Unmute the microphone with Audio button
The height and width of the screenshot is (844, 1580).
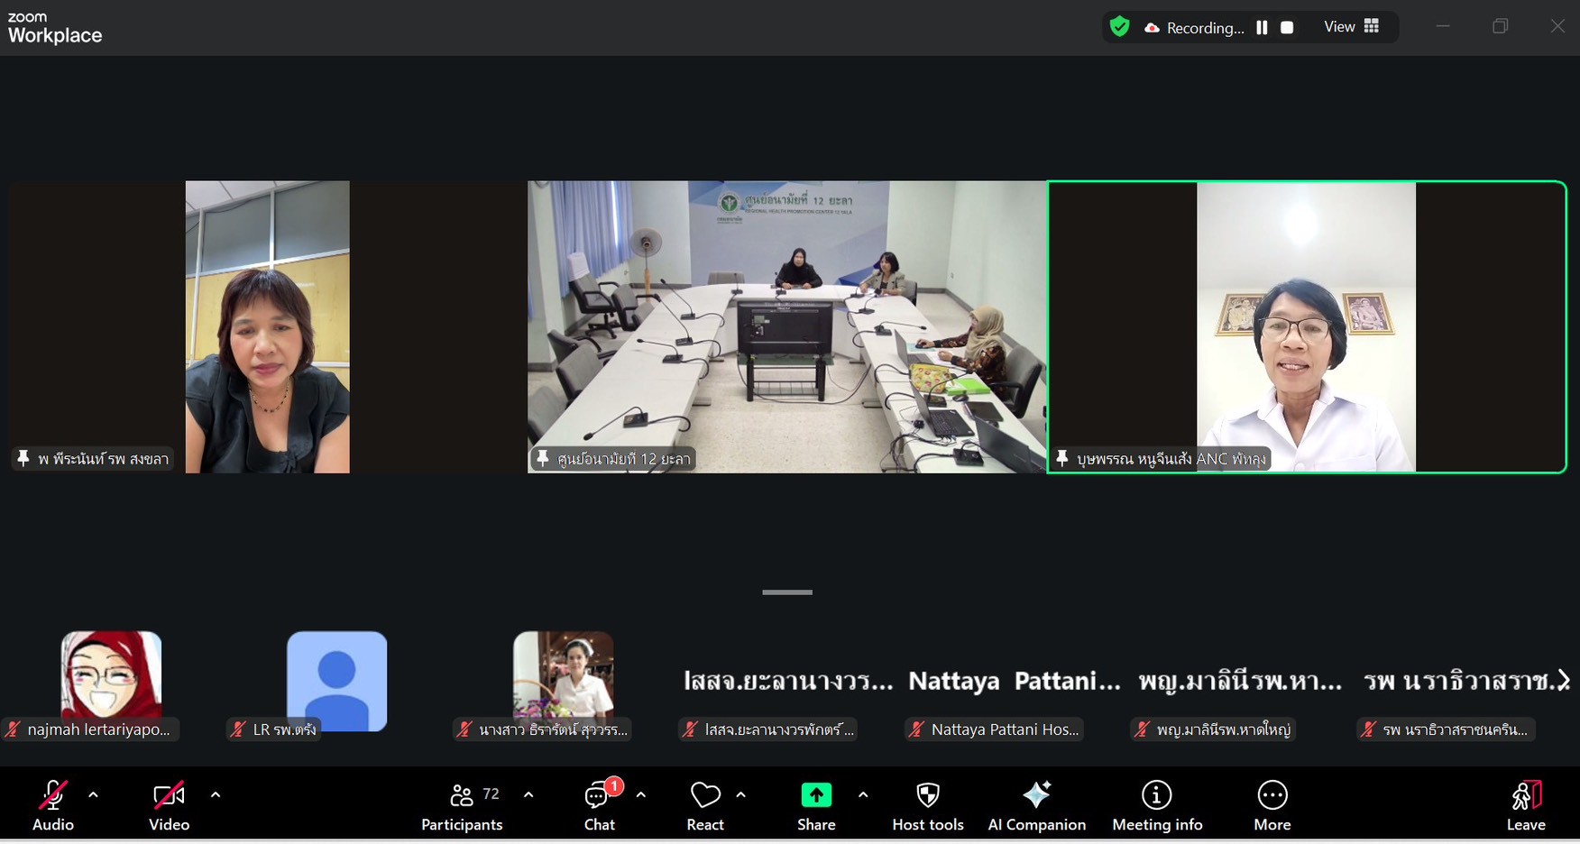53,805
